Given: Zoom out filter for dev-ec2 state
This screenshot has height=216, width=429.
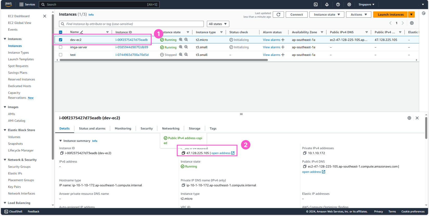Looking at the screenshot, I should (186, 40).
